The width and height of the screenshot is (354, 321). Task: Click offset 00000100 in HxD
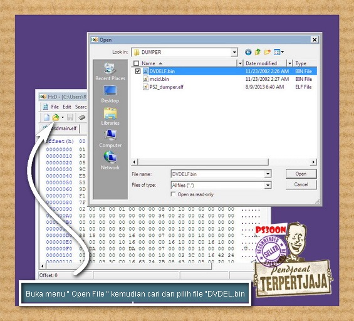point(59,255)
